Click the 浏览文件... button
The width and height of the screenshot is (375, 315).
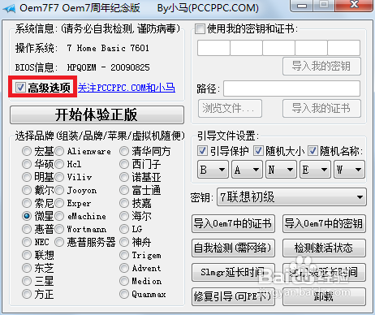(230, 108)
